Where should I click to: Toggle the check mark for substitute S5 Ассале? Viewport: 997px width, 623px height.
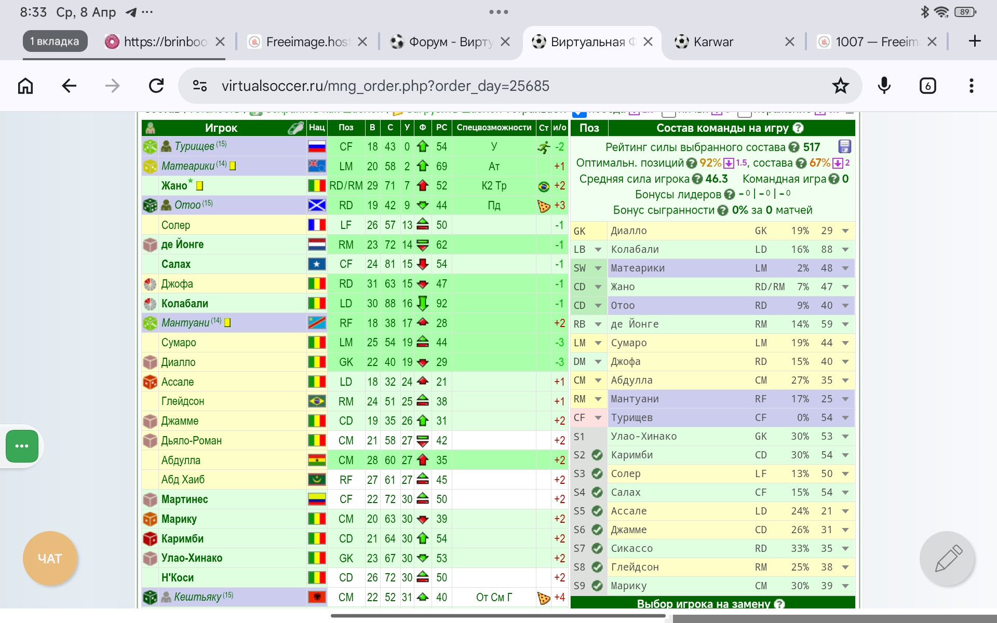597,511
